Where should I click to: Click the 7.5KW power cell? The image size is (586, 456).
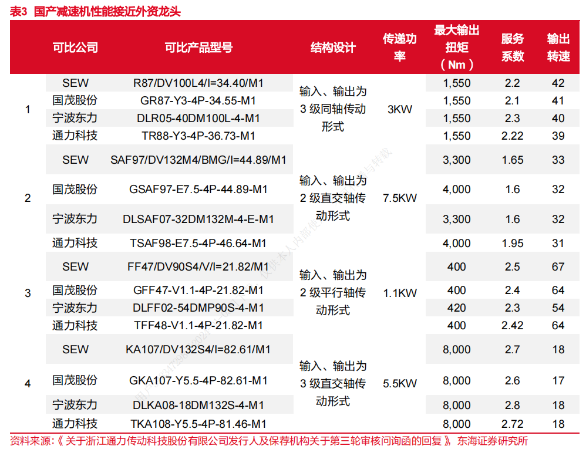(x=399, y=198)
